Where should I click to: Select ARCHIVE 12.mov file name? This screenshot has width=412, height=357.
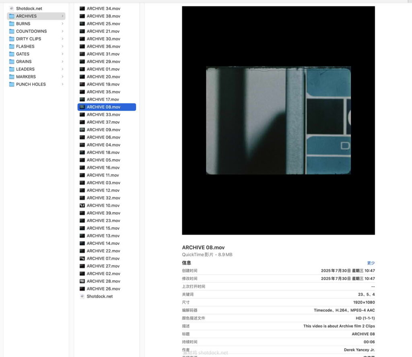point(103,190)
